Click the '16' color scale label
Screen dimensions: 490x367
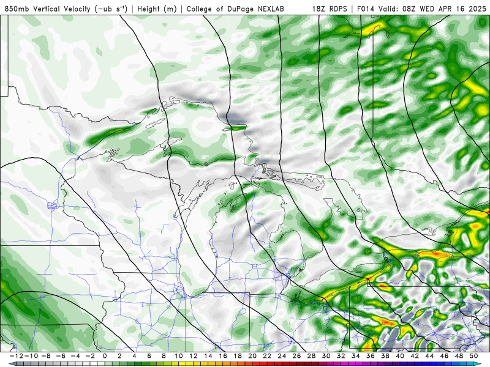click(223, 356)
